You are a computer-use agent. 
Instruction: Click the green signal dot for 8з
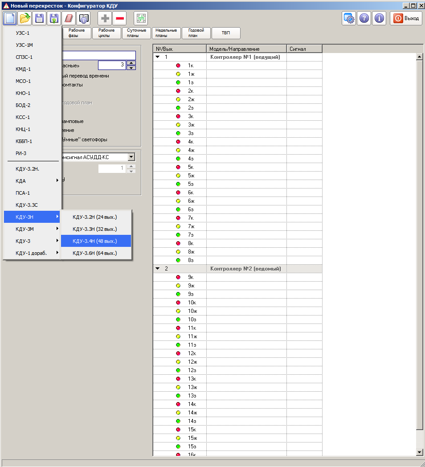tap(178, 260)
